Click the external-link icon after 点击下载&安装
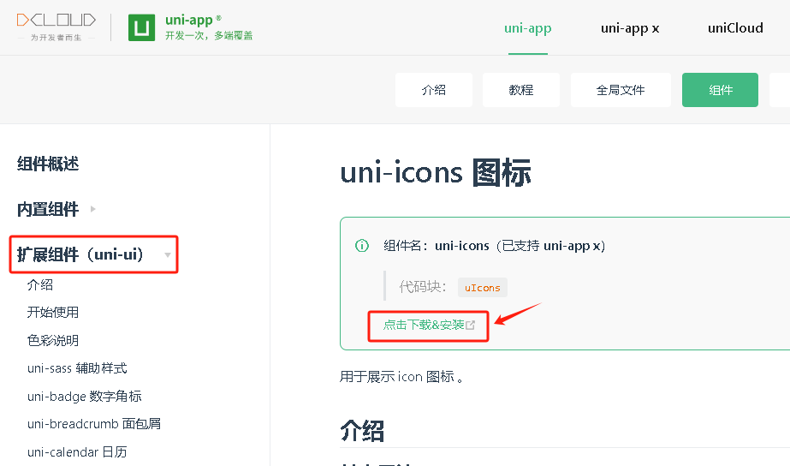 point(470,326)
